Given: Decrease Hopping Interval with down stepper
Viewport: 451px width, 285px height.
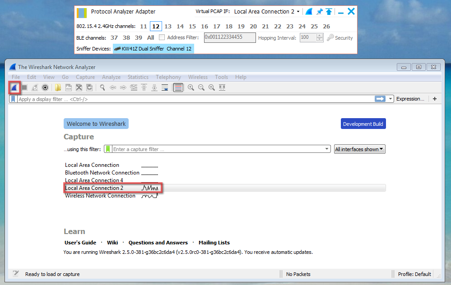Looking at the screenshot, I should tap(320, 40).
